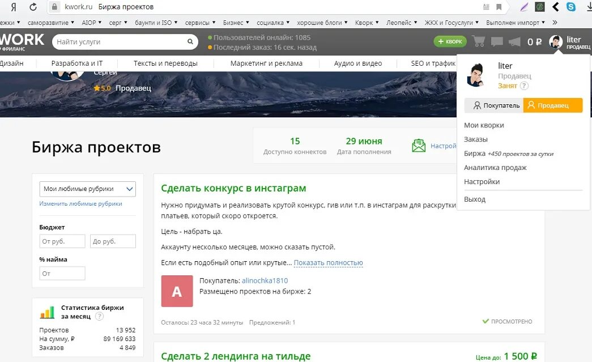Click the purple pen extension icon
The height and width of the screenshot is (362, 592).
524,7
